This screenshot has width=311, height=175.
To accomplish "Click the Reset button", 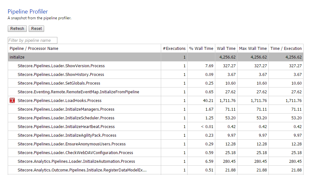I will 36,29.
